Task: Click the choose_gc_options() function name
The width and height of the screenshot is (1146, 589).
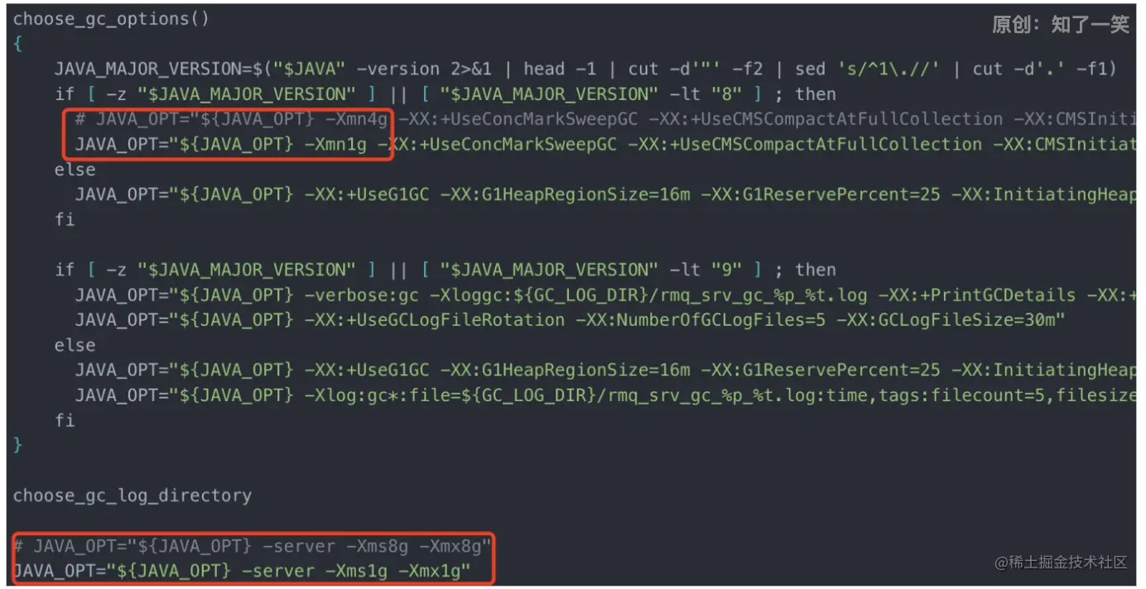Action: tap(111, 19)
